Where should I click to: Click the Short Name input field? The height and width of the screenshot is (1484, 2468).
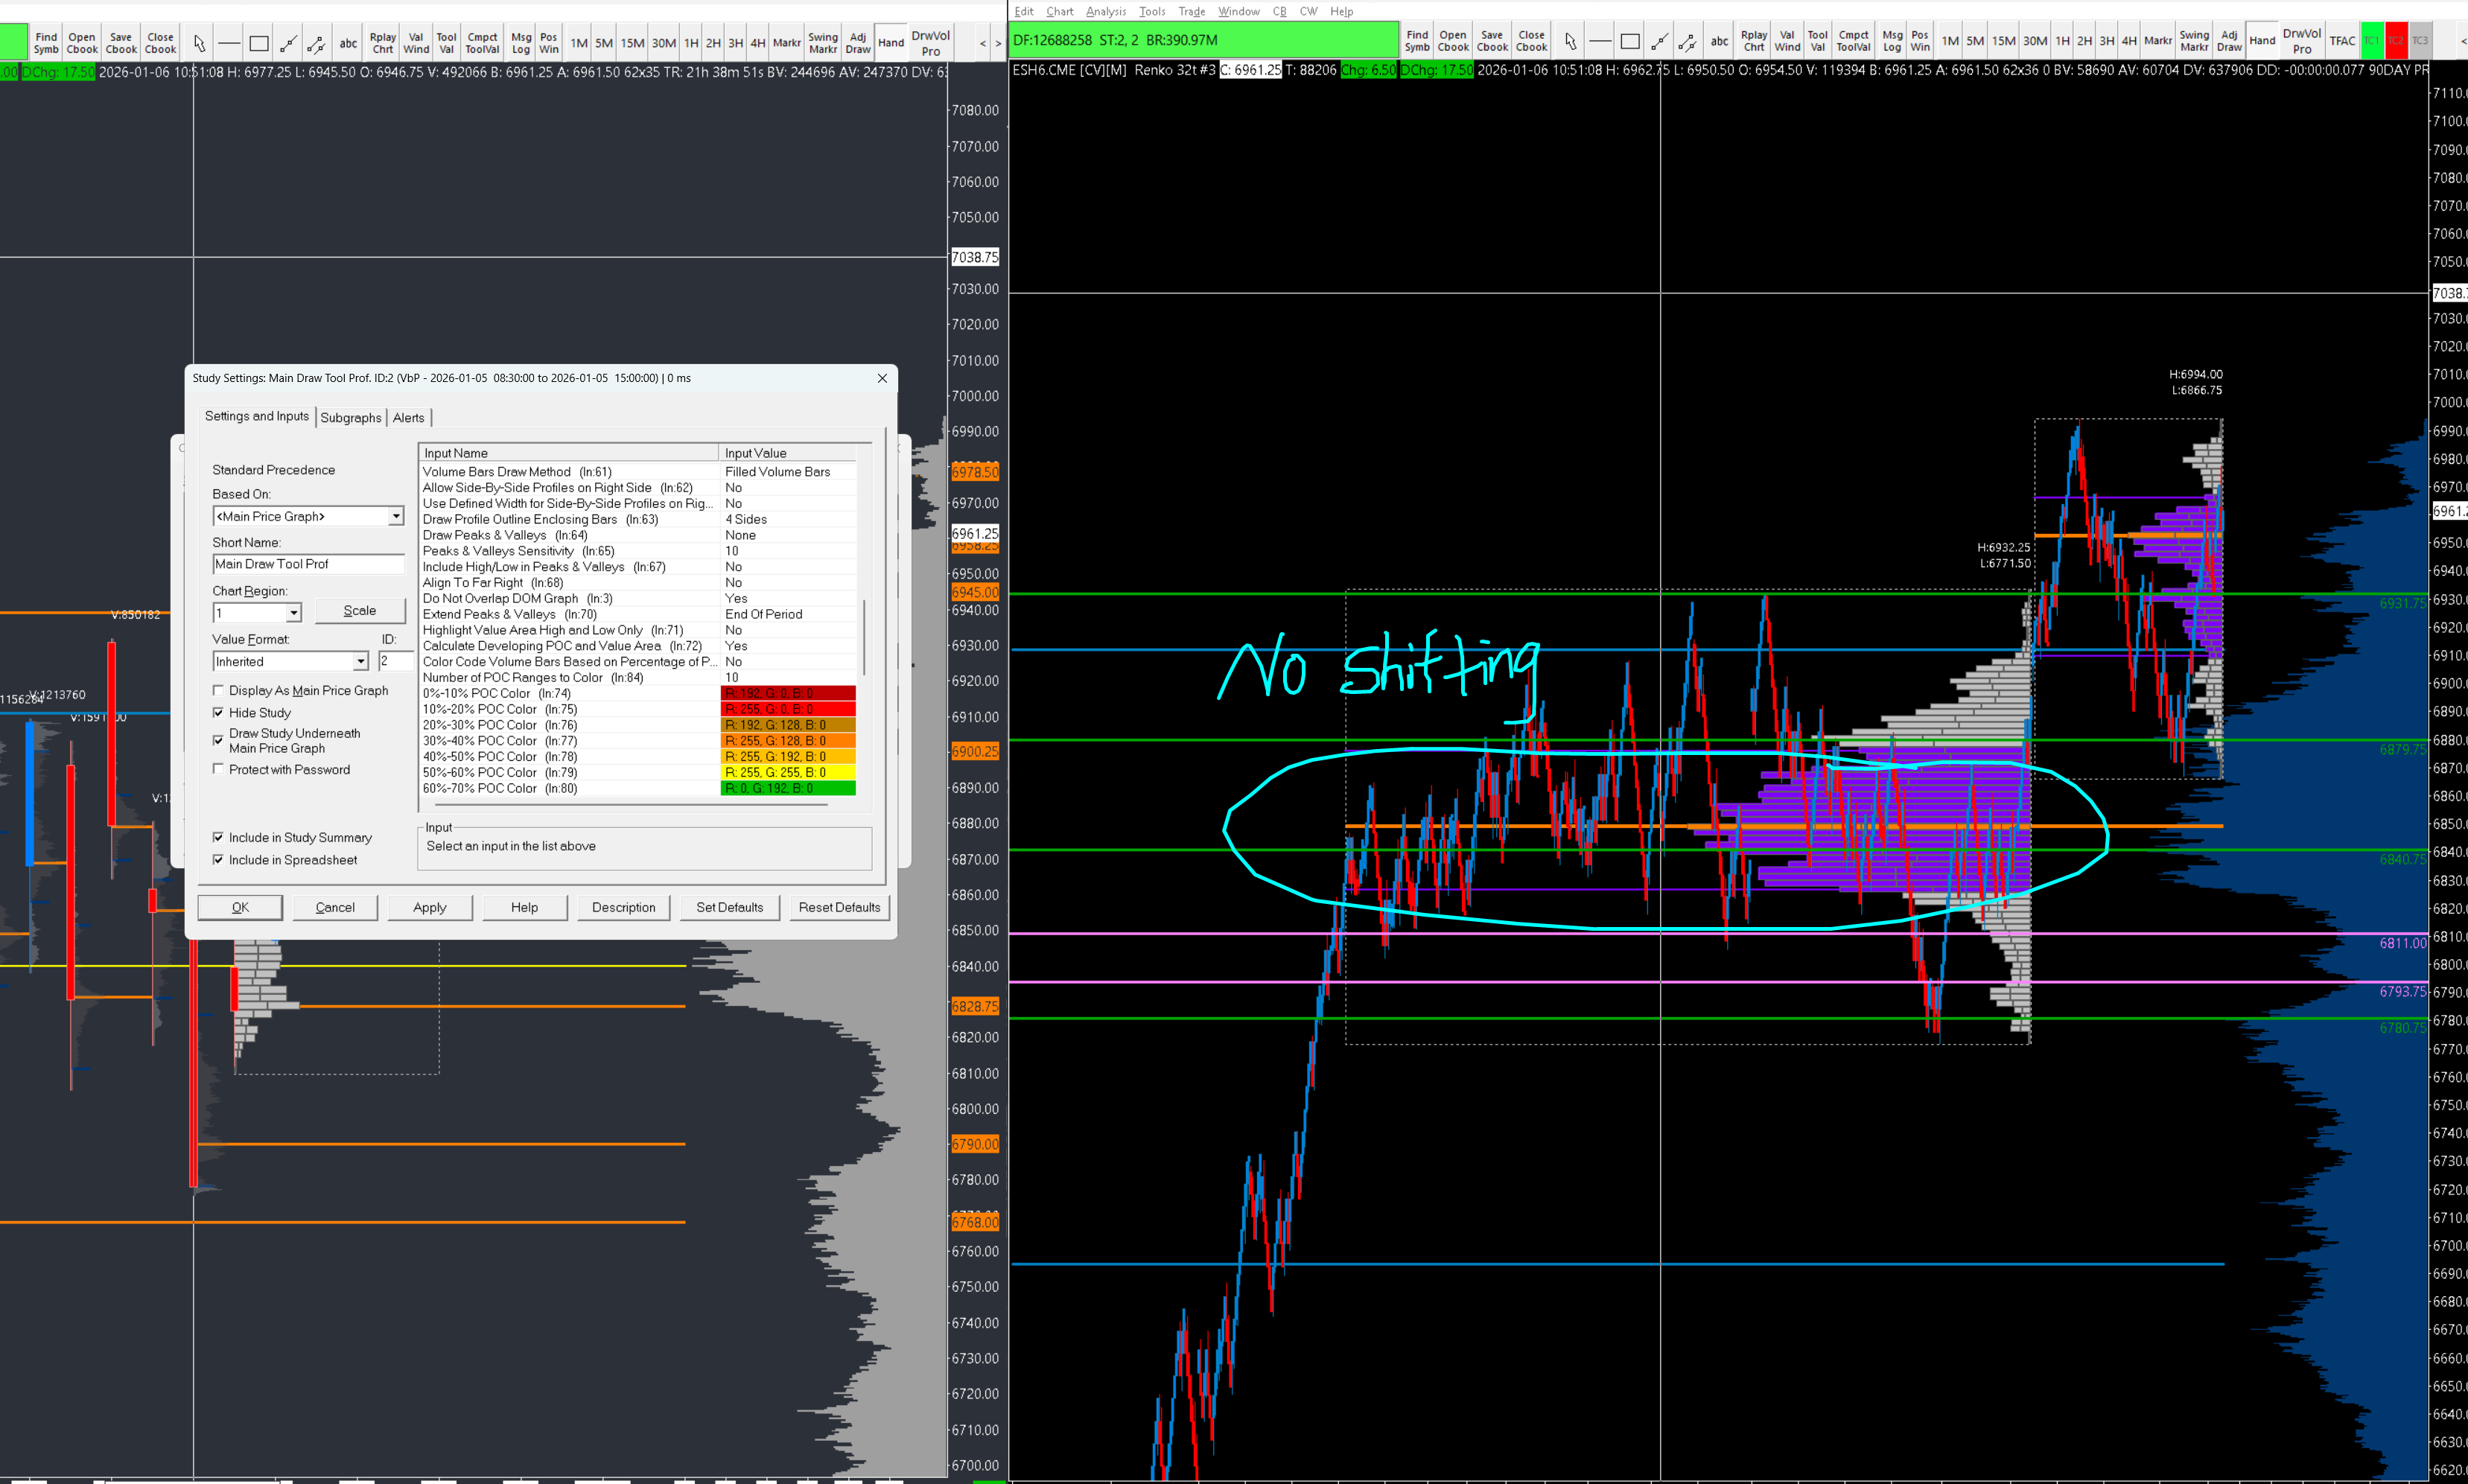coord(307,564)
